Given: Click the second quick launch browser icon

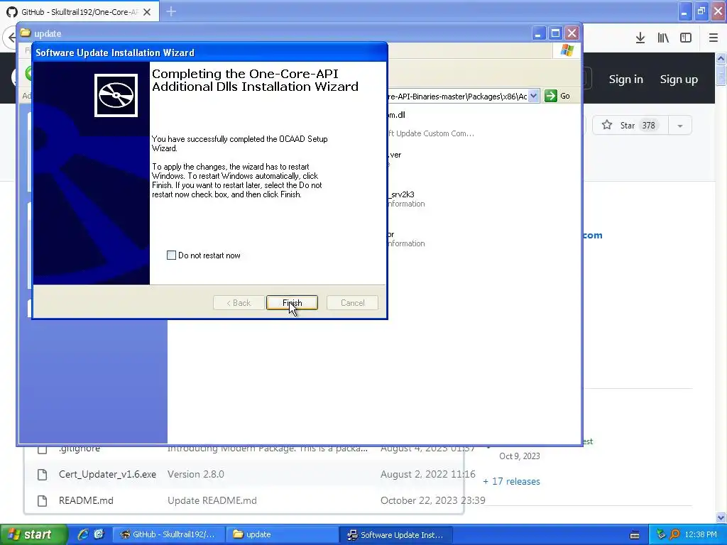Looking at the screenshot, I should click(99, 534).
